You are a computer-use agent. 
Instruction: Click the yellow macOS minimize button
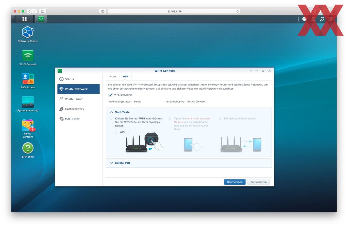tap(19, 11)
